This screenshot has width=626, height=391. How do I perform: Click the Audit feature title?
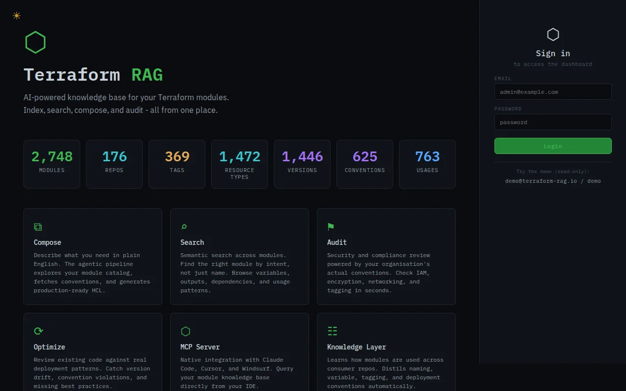point(337,242)
